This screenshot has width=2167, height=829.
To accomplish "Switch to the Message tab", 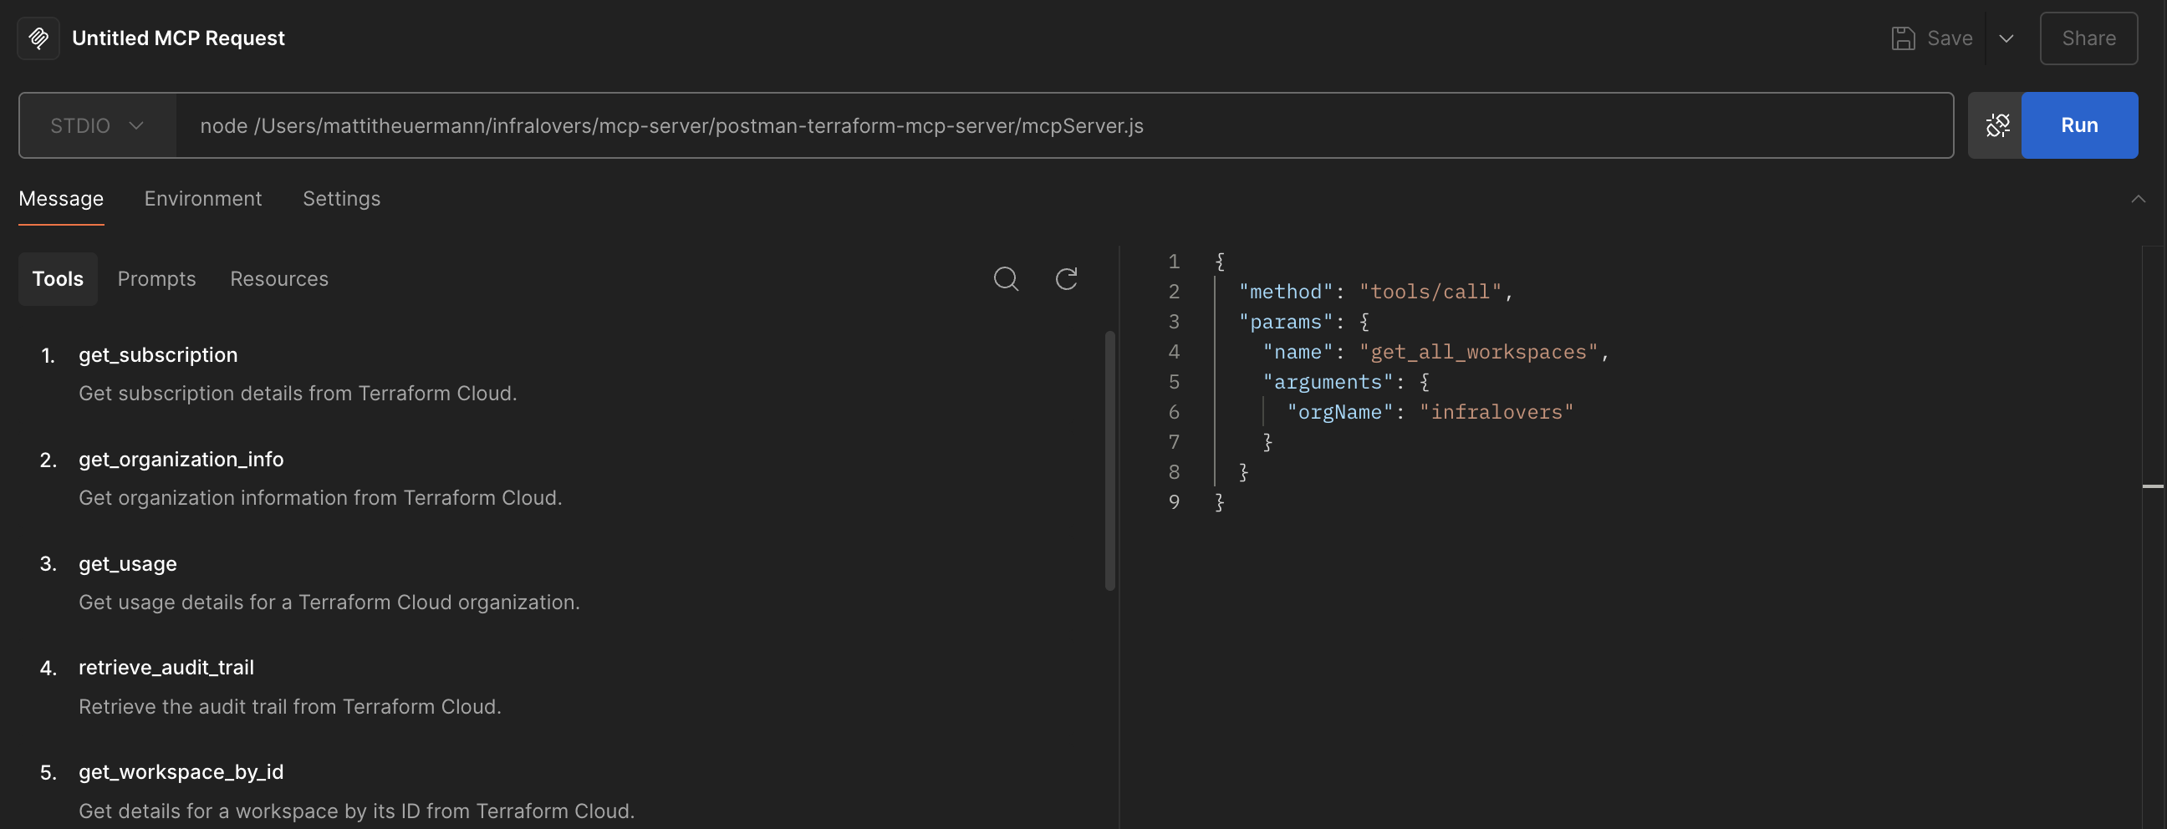I will [61, 198].
